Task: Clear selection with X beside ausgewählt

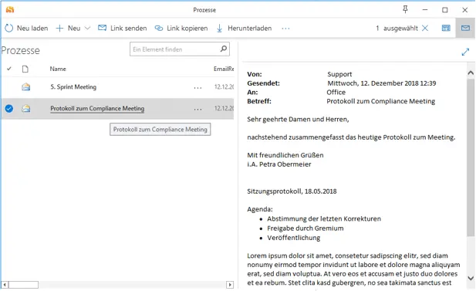Action: [x=425, y=29]
